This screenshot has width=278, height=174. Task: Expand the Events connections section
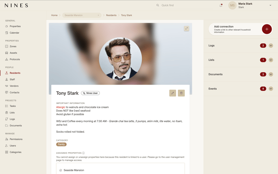[271, 89]
